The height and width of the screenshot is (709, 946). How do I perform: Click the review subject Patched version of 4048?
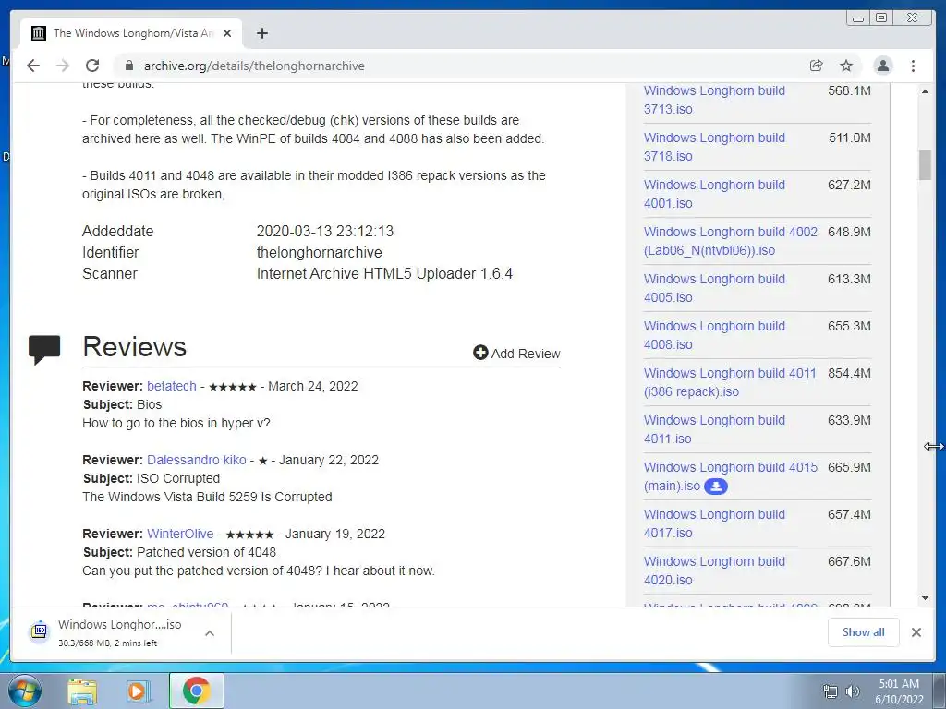click(x=206, y=552)
